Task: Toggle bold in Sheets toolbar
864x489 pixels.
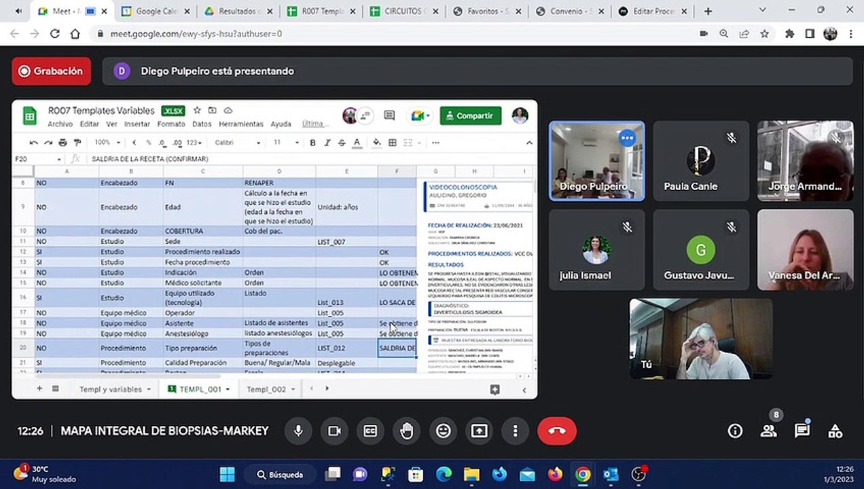Action: [313, 143]
